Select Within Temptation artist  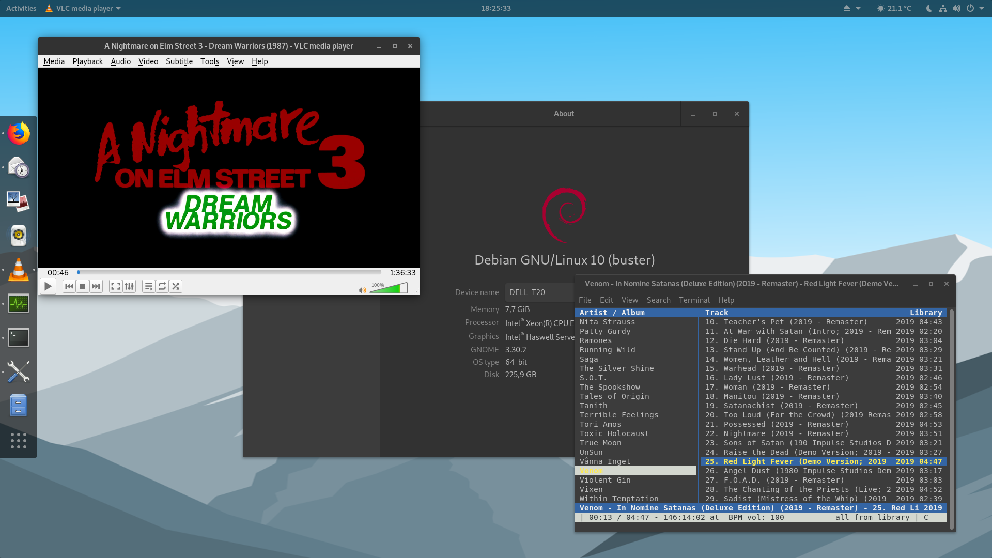619,499
